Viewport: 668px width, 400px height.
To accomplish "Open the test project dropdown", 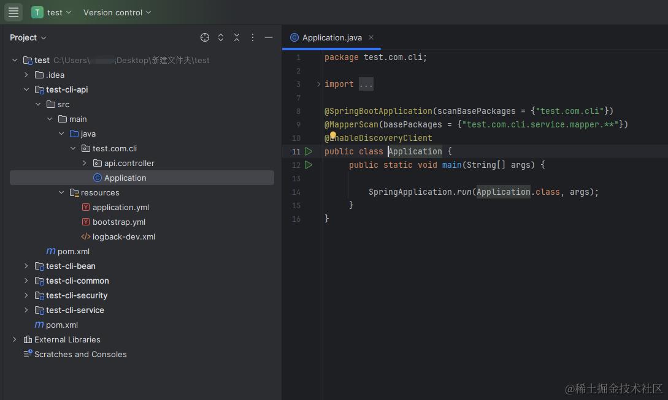I will [x=52, y=12].
